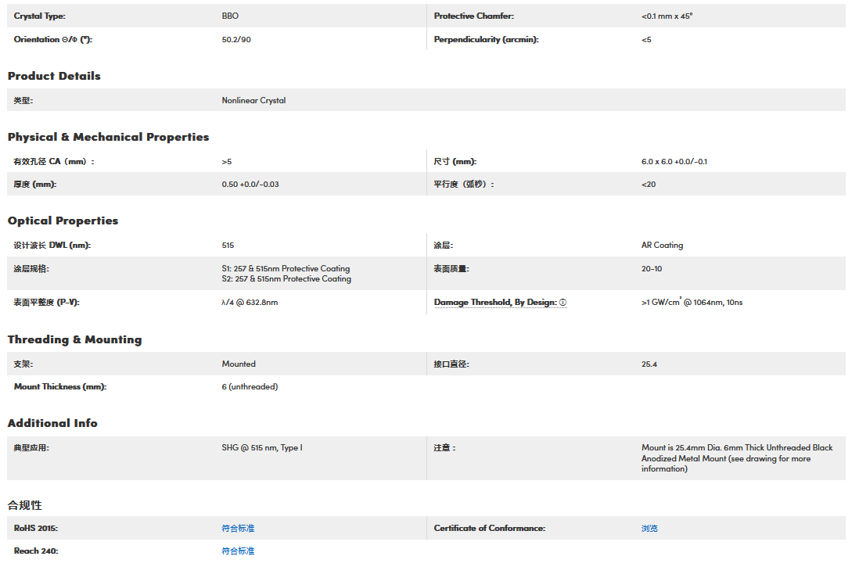Click the Protective Chamfer label
Image resolution: width=852 pixels, height=574 pixels.
(474, 16)
